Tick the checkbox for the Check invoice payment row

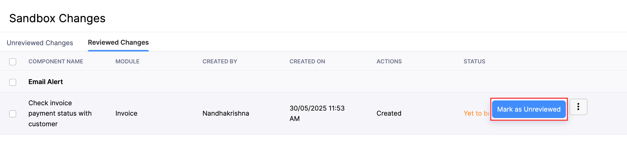coord(13,114)
